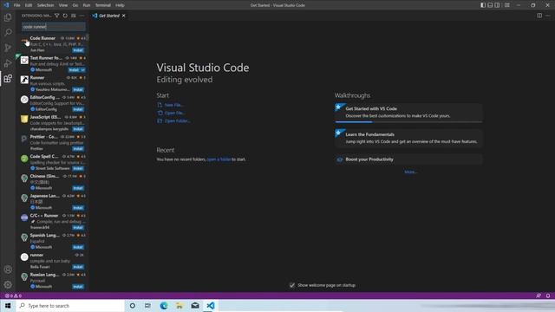The height and width of the screenshot is (312, 555).
Task: Click the Open File link
Action: (174, 113)
